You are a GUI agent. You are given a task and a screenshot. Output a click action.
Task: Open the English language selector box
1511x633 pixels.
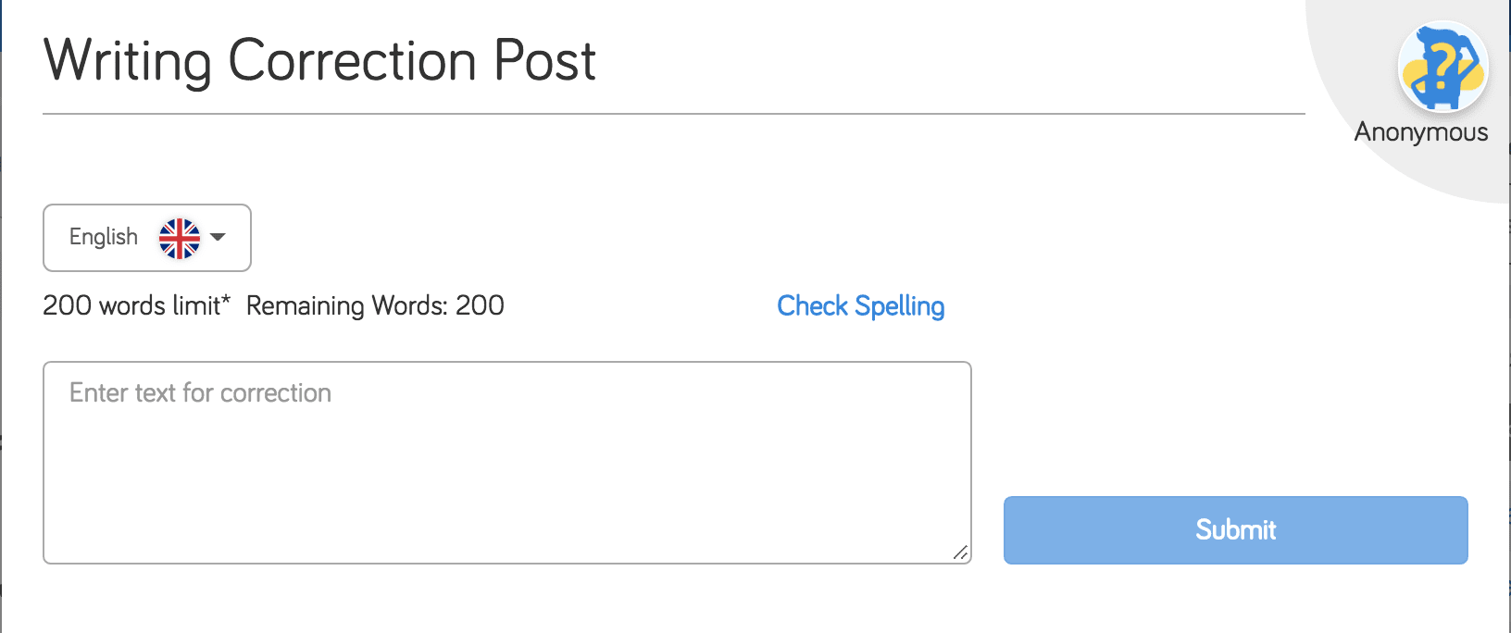pyautogui.click(x=146, y=238)
